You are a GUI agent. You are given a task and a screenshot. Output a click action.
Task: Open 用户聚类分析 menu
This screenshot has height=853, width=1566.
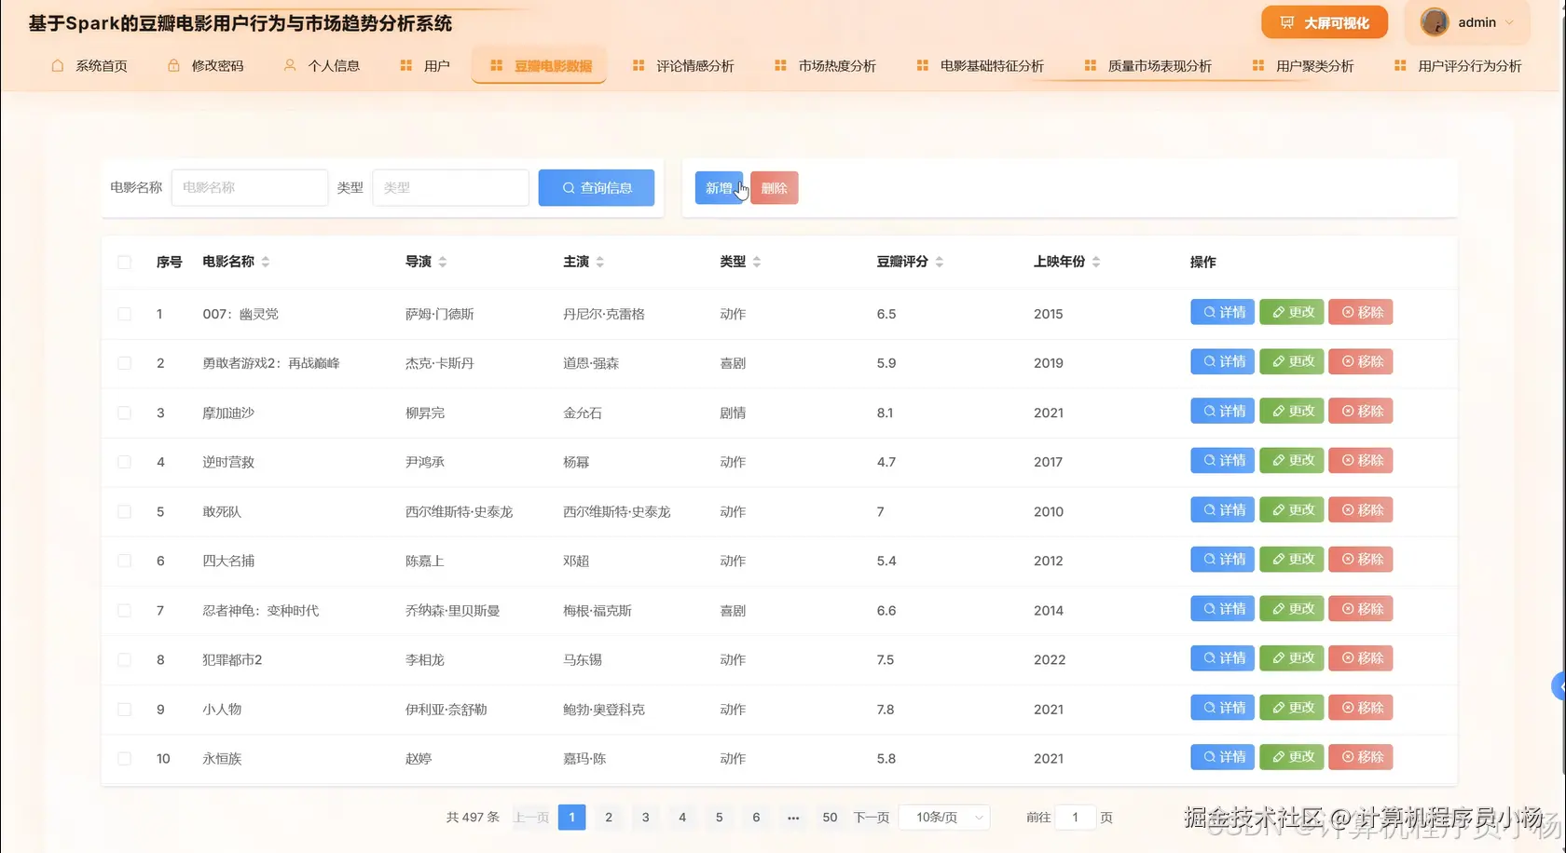pyautogui.click(x=1303, y=66)
